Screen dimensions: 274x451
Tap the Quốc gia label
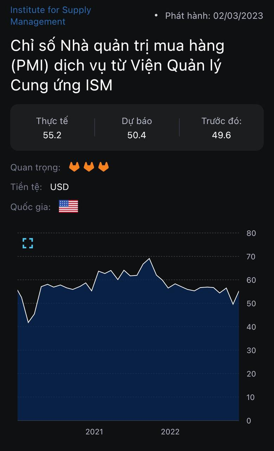(30, 207)
